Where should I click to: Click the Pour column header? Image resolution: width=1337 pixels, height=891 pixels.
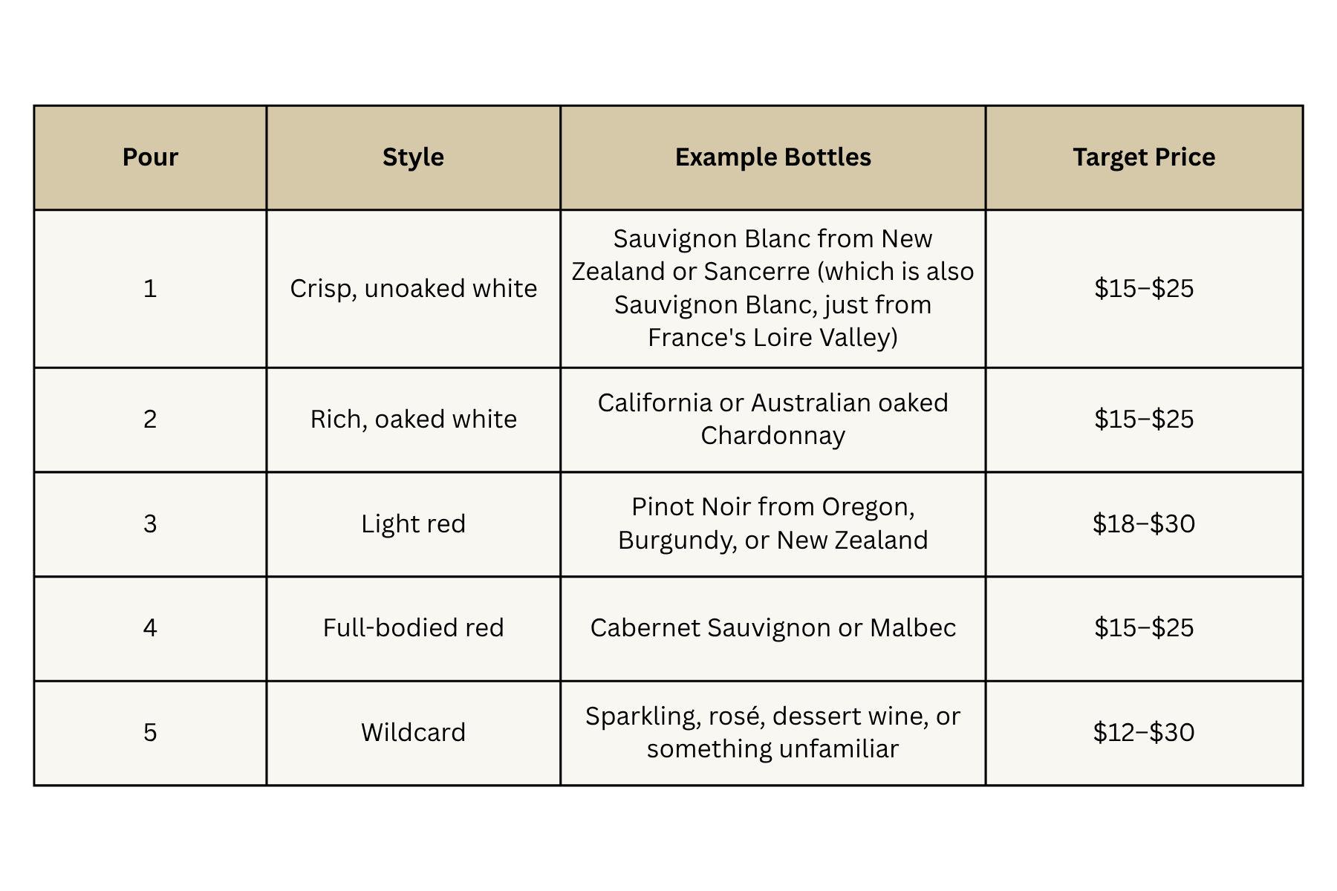click(150, 157)
